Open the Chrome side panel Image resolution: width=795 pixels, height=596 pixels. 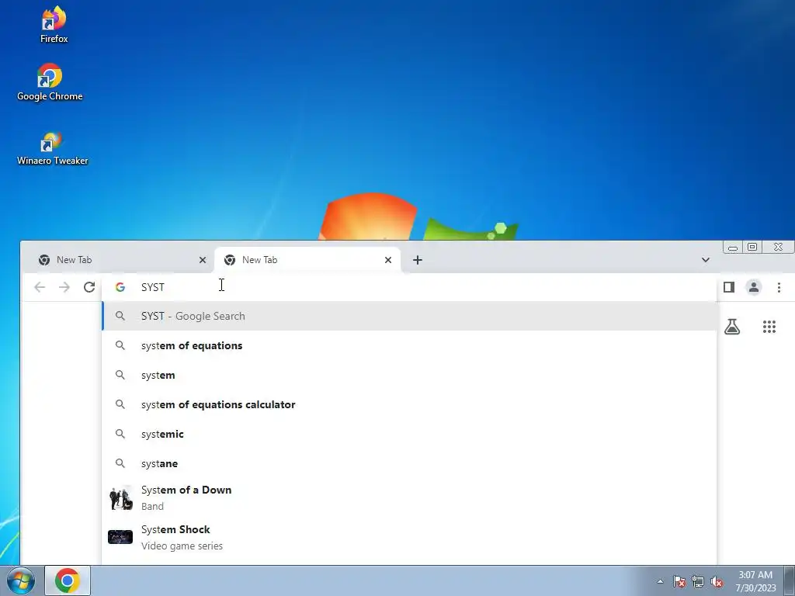[728, 287]
